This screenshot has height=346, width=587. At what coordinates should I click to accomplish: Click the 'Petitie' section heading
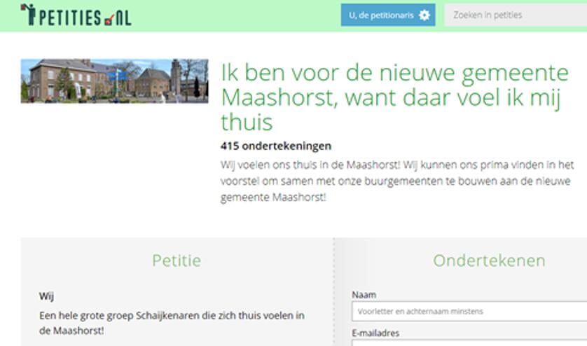pos(177,261)
